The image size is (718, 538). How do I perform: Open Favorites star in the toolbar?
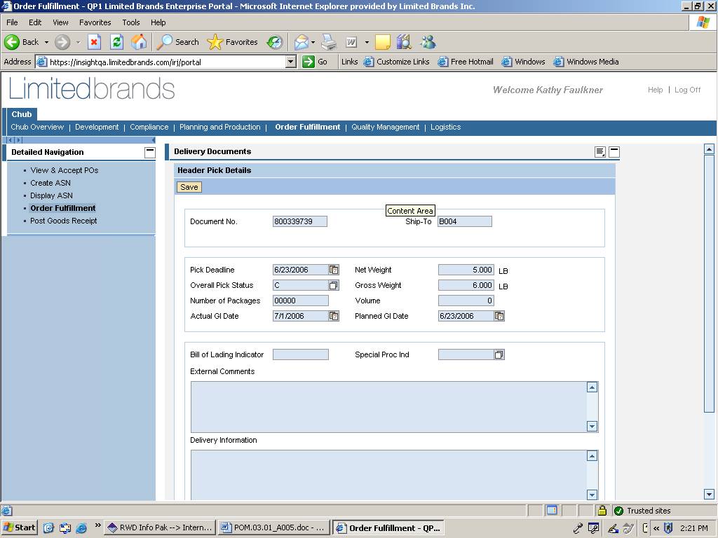click(215, 42)
